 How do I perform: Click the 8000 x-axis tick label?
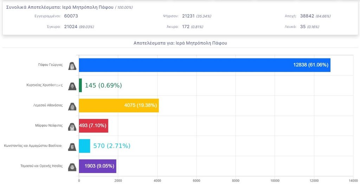point(236,181)
